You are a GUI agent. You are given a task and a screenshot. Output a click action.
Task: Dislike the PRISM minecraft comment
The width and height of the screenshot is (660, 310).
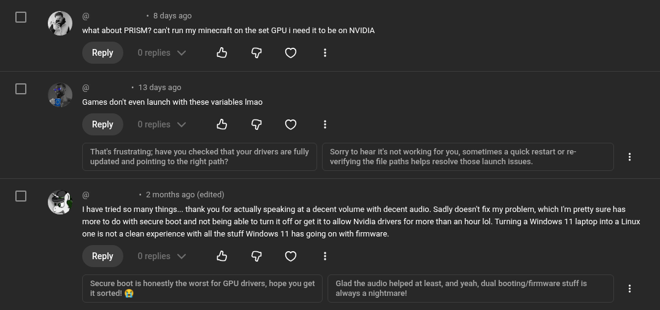[256, 53]
